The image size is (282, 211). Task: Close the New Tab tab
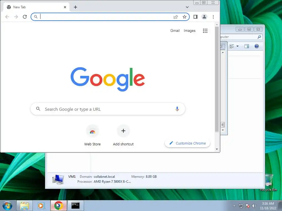click(x=65, y=7)
